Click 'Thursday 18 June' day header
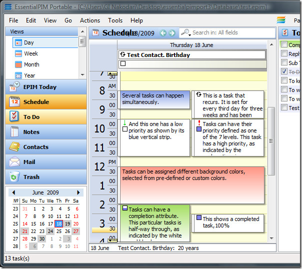Screen dimensions: 302x269 coord(191,45)
